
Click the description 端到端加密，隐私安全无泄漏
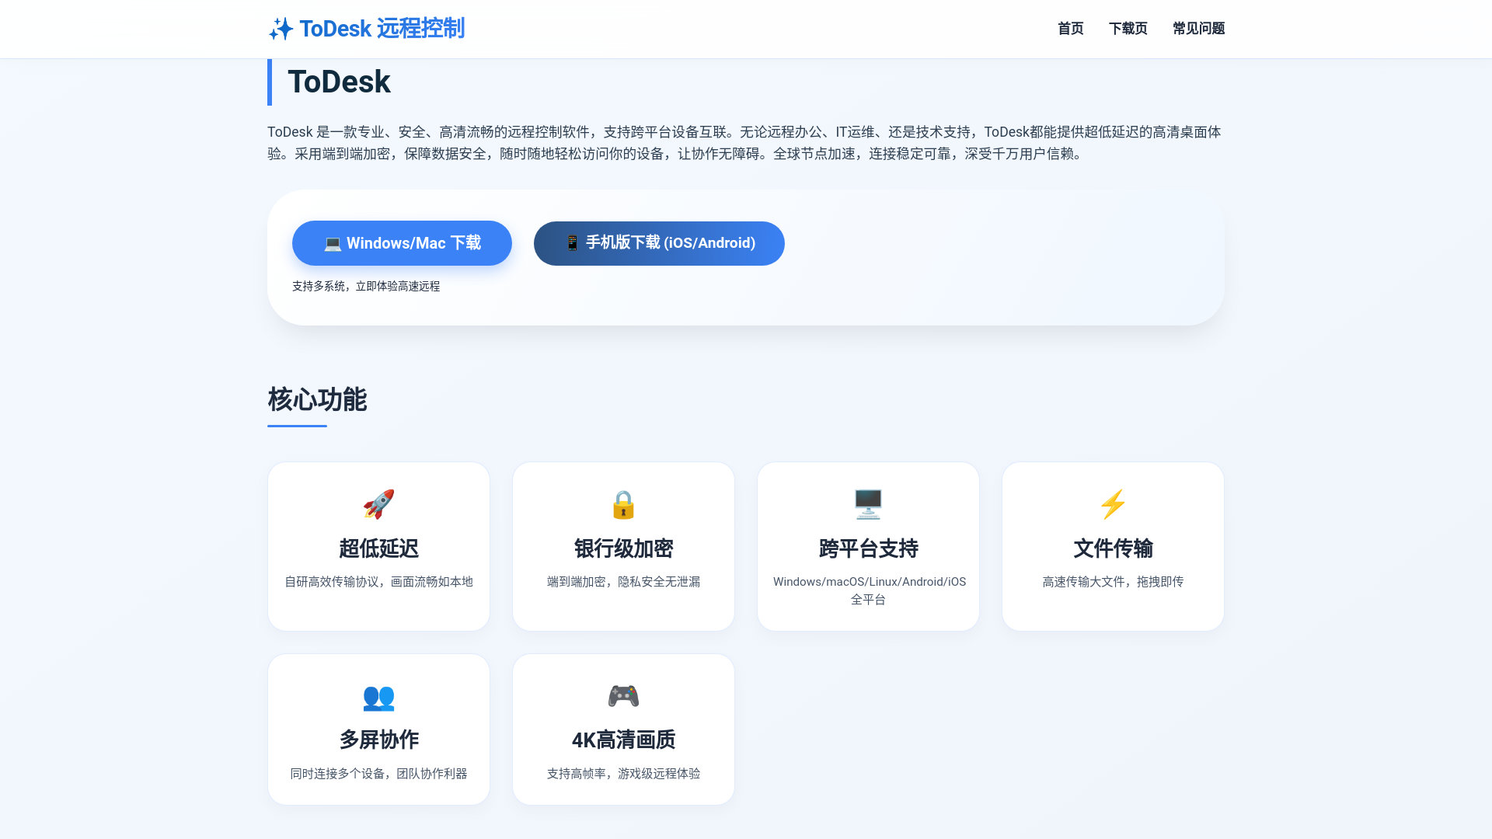[x=623, y=582]
